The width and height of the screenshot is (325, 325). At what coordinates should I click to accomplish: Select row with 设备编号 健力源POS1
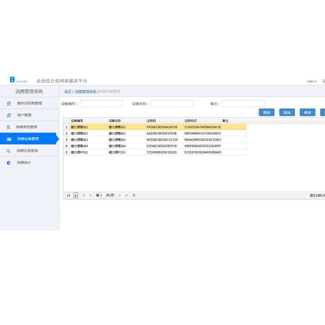click(x=155, y=152)
